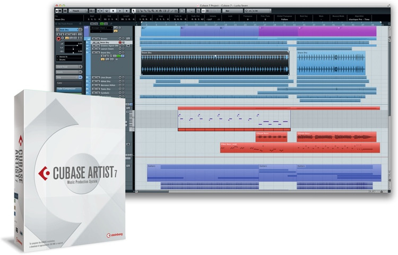Click the Follow Global Transpose value
The image size is (398, 255).
(x=284, y=19)
